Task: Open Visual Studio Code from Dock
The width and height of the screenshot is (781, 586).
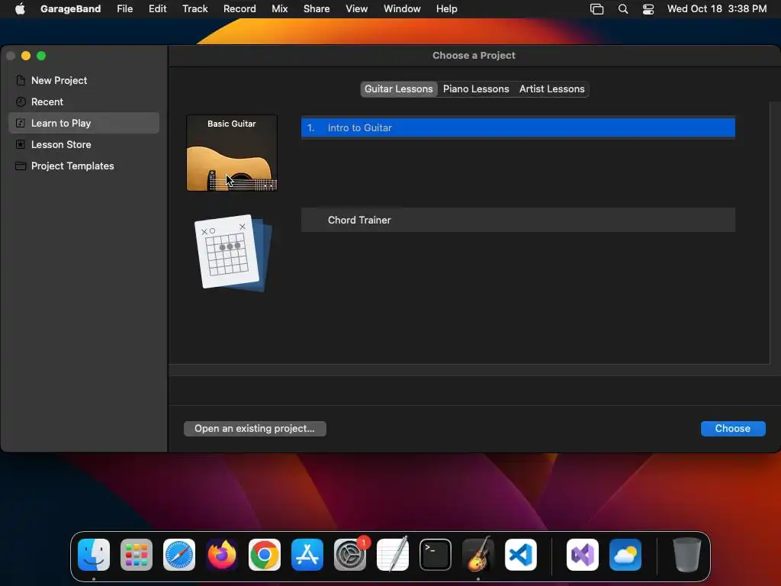Action: click(520, 555)
